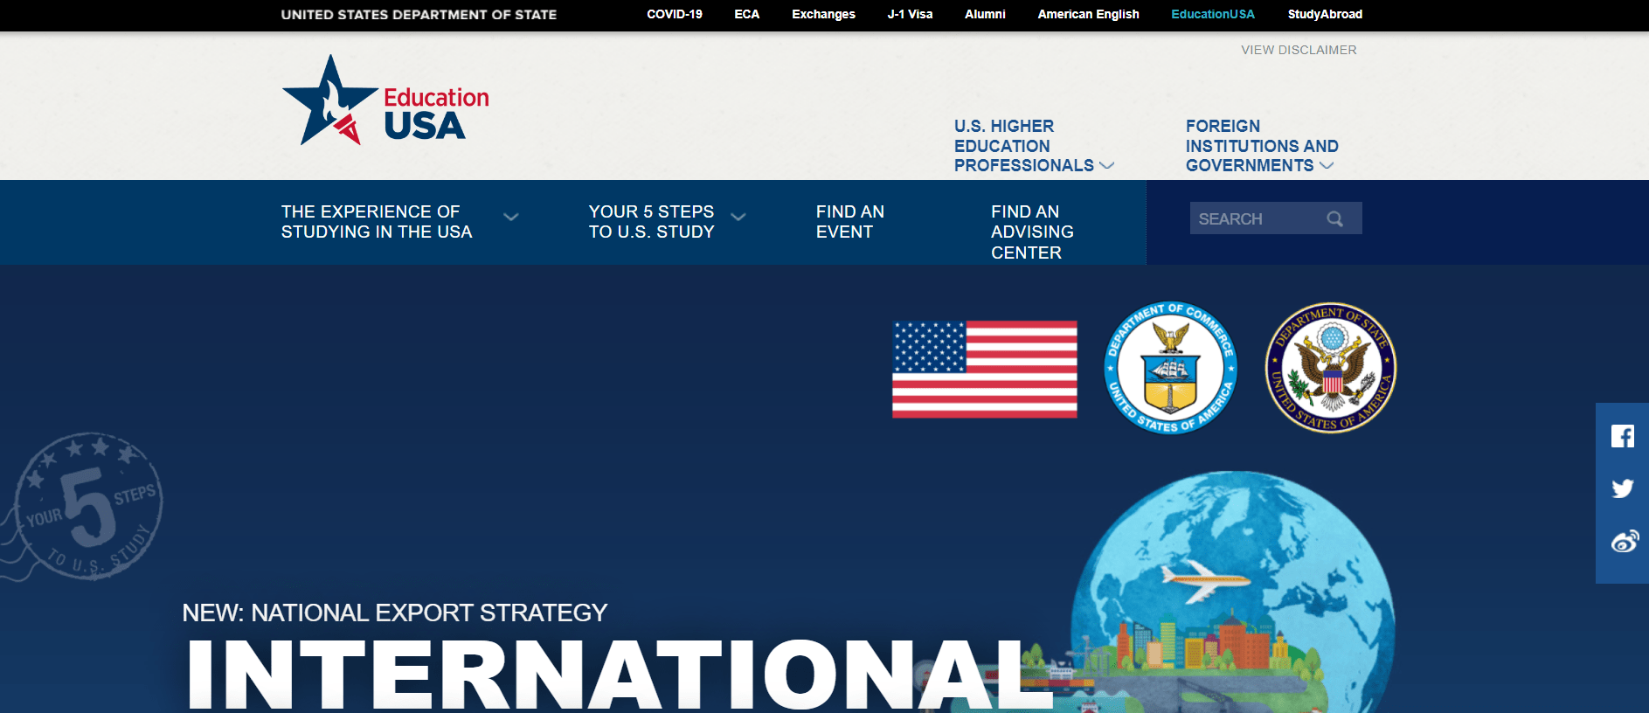This screenshot has width=1649, height=713.
Task: Expand the Experience of Studying in the USA chevron
Action: click(511, 218)
